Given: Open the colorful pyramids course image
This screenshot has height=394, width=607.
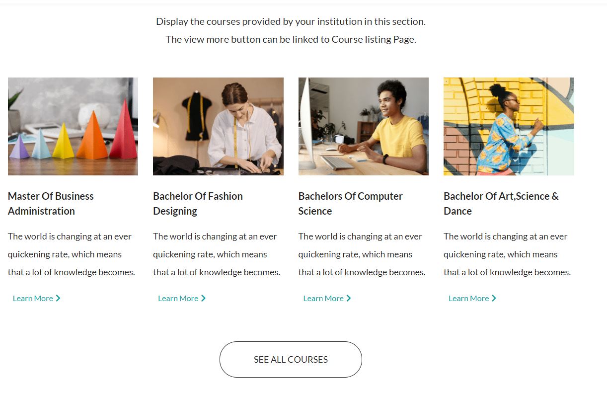Looking at the screenshot, I should (x=73, y=126).
